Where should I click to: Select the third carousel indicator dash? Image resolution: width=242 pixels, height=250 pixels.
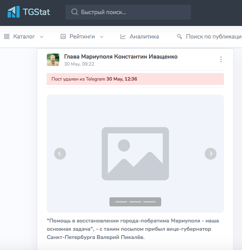click(149, 202)
